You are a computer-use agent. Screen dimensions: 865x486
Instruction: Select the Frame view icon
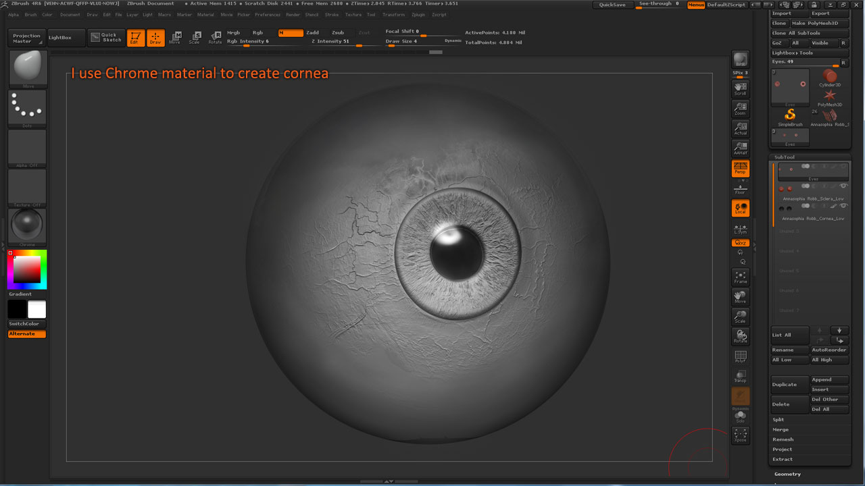tap(741, 277)
